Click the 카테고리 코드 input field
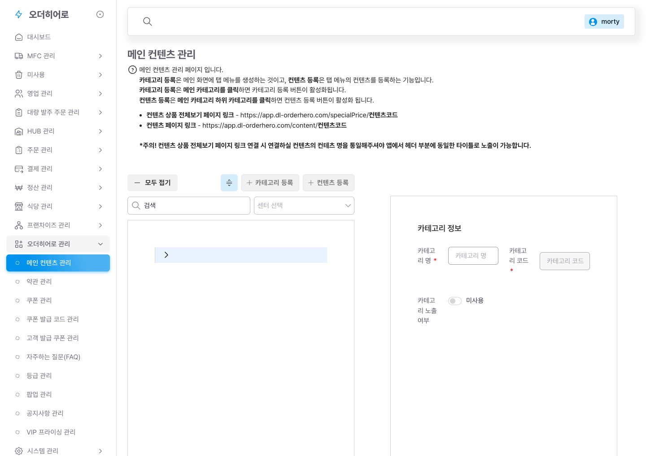The image size is (646, 456). [565, 261]
